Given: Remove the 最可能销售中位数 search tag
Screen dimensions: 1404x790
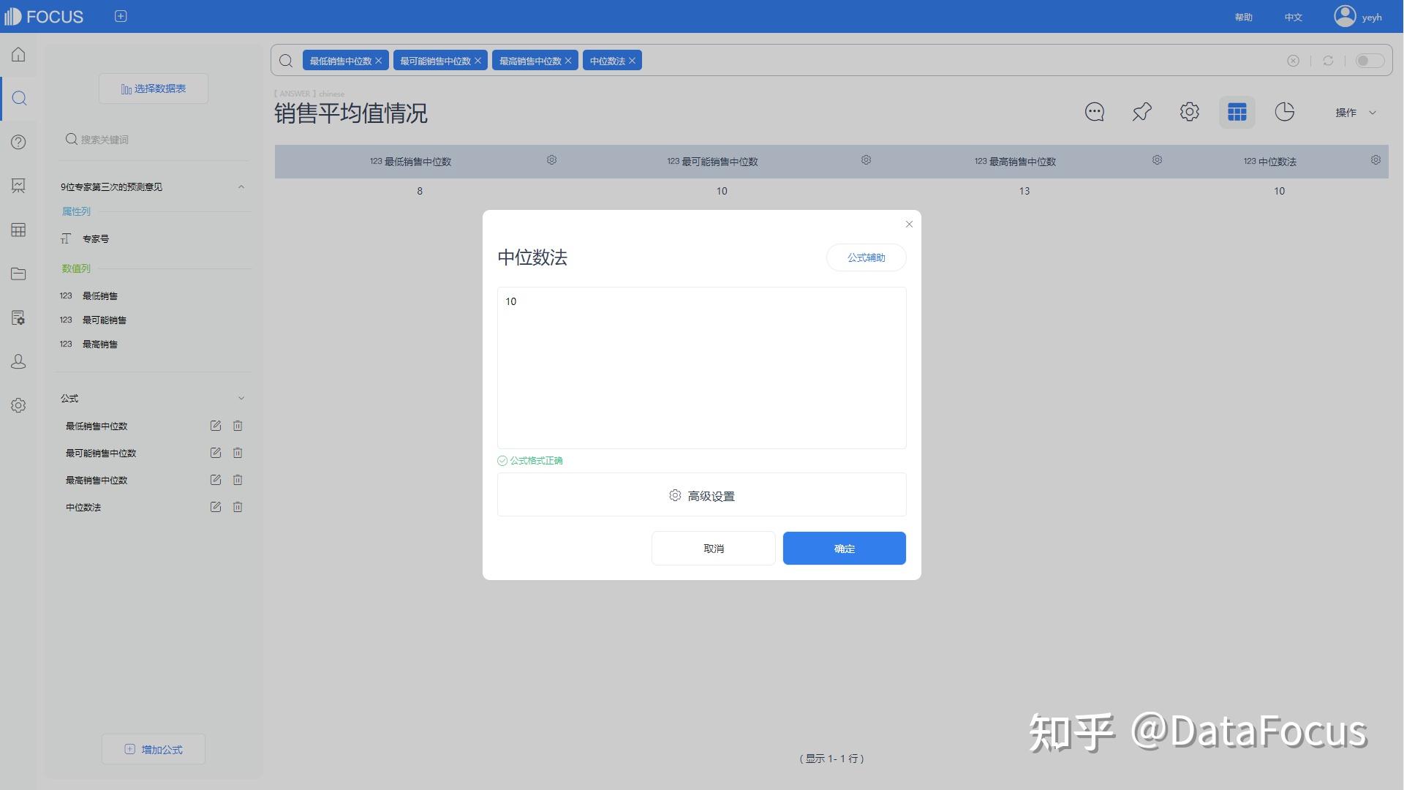Looking at the screenshot, I should [x=478, y=61].
